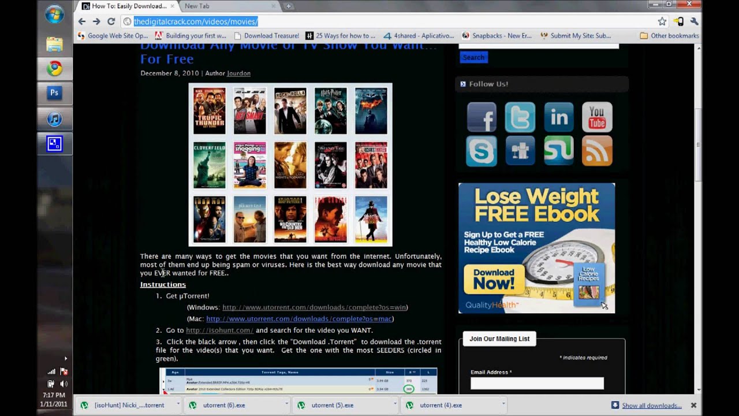Viewport: 739px width, 416px height.
Task: Close the How To: Easily Download tab
Action: [172, 6]
